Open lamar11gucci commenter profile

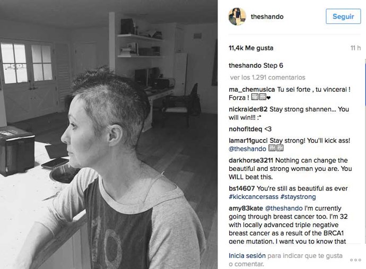click(248, 141)
